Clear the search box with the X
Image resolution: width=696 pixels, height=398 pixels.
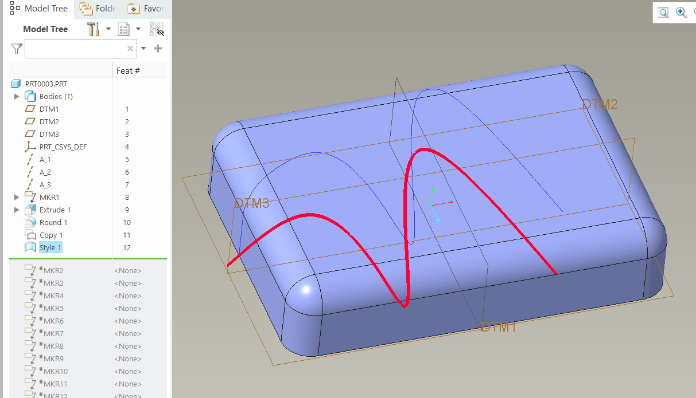pos(130,49)
